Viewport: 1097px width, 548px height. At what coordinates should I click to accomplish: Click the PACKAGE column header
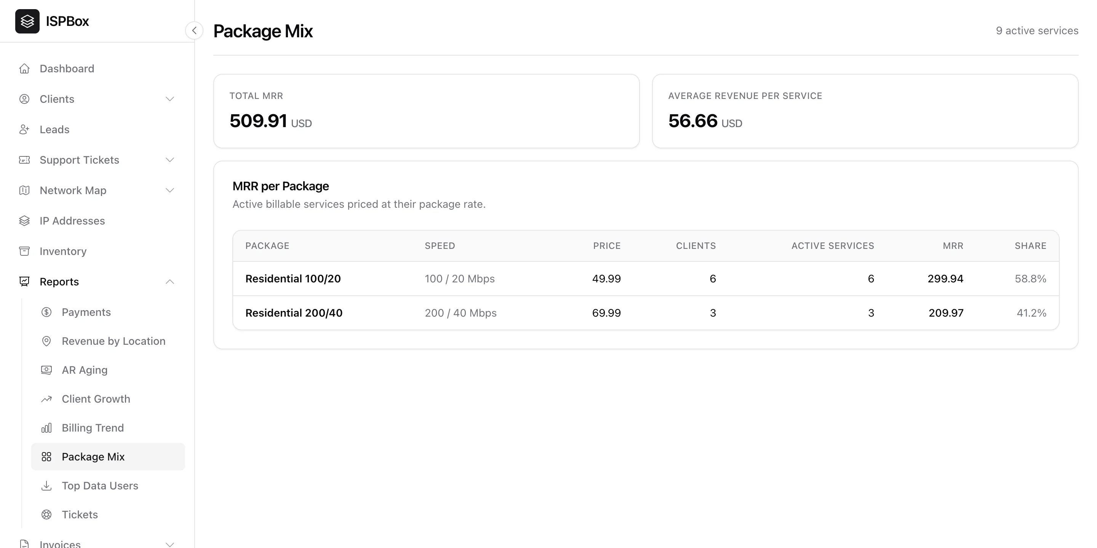click(x=267, y=246)
